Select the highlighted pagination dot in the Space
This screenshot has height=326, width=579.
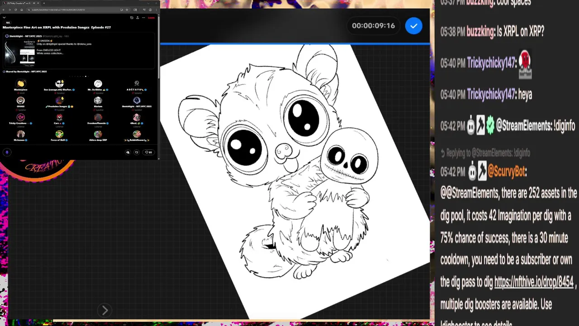click(x=85, y=76)
